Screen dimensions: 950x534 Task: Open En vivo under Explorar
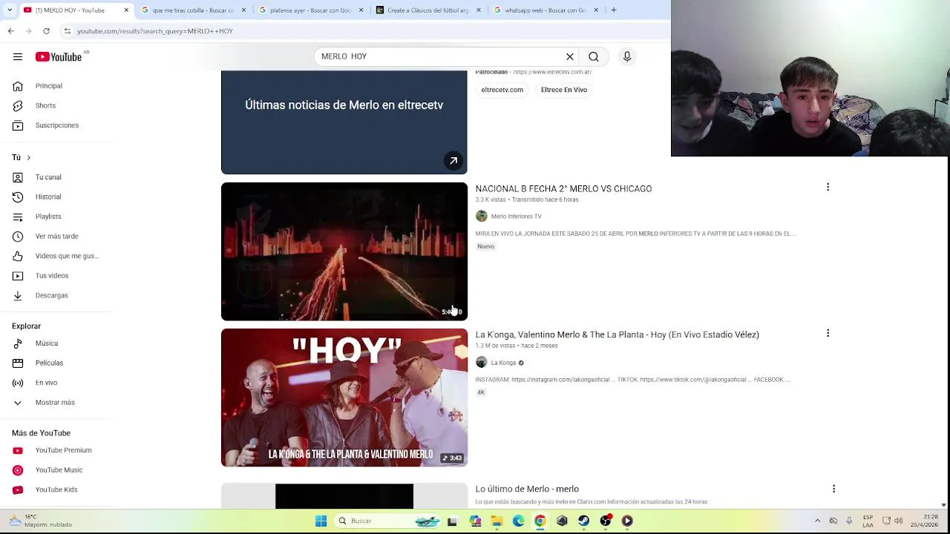coord(46,383)
